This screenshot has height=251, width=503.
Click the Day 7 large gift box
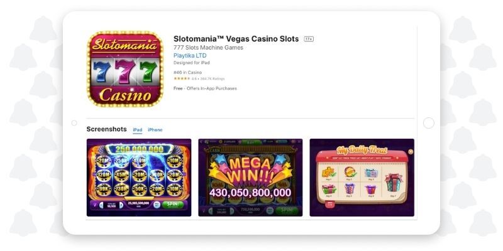[x=393, y=183]
